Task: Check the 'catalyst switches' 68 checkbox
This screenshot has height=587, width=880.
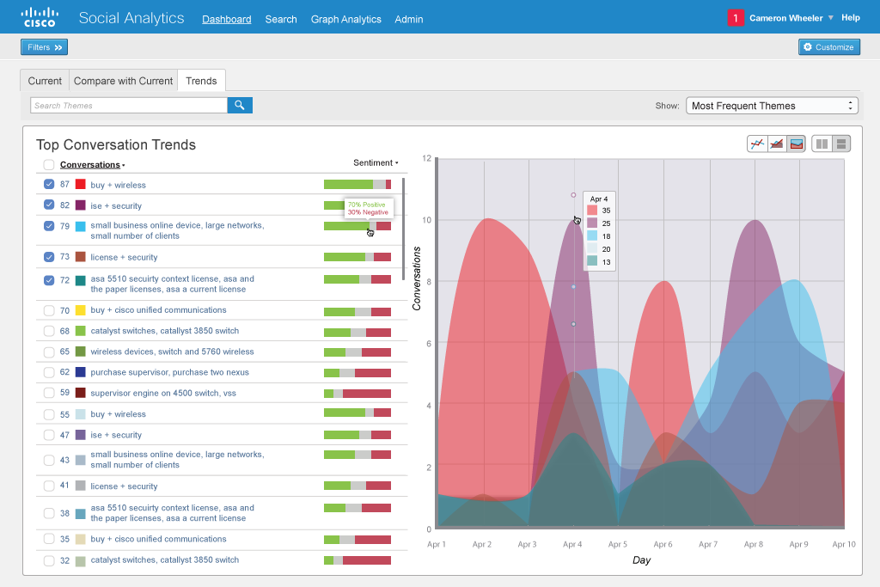Action: pos(49,331)
